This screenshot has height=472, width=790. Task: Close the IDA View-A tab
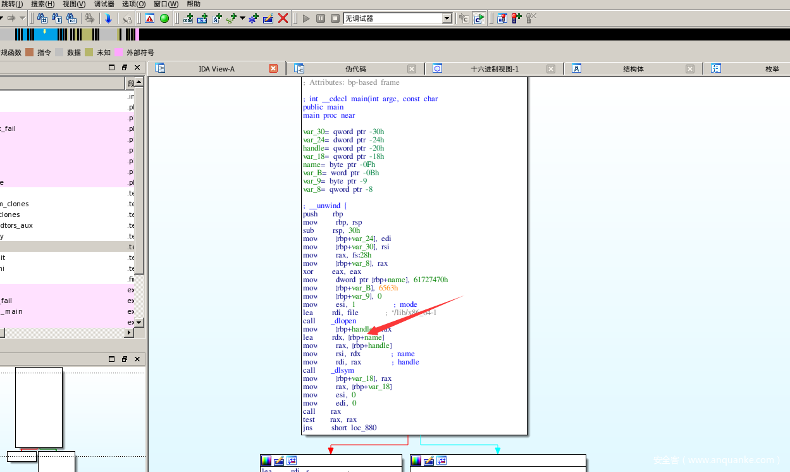click(x=273, y=68)
